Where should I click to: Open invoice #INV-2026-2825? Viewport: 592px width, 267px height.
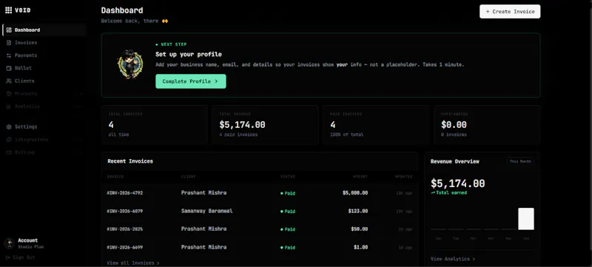point(125,229)
